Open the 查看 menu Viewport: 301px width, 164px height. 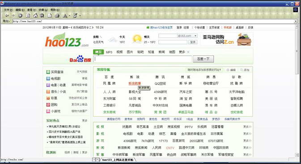[x=32, y=10]
